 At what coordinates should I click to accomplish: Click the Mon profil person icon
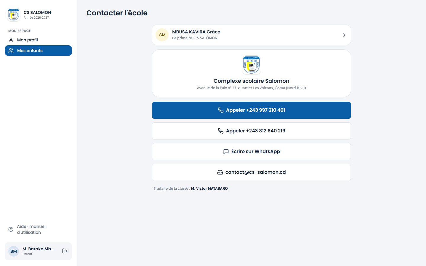(11, 40)
